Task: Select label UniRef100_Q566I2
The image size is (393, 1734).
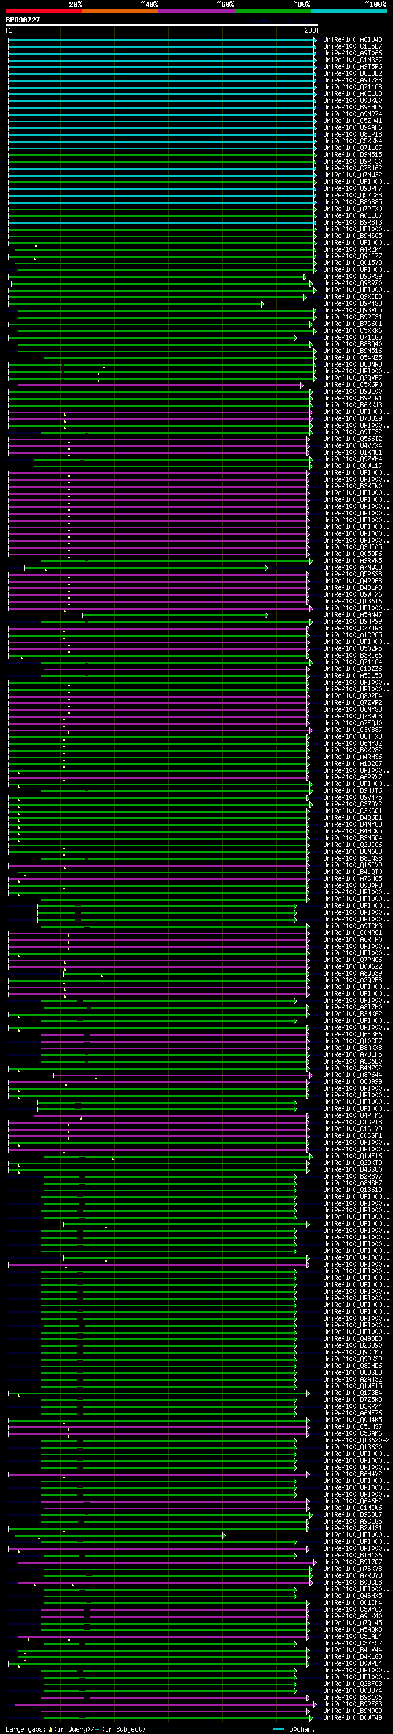Action: click(x=352, y=439)
